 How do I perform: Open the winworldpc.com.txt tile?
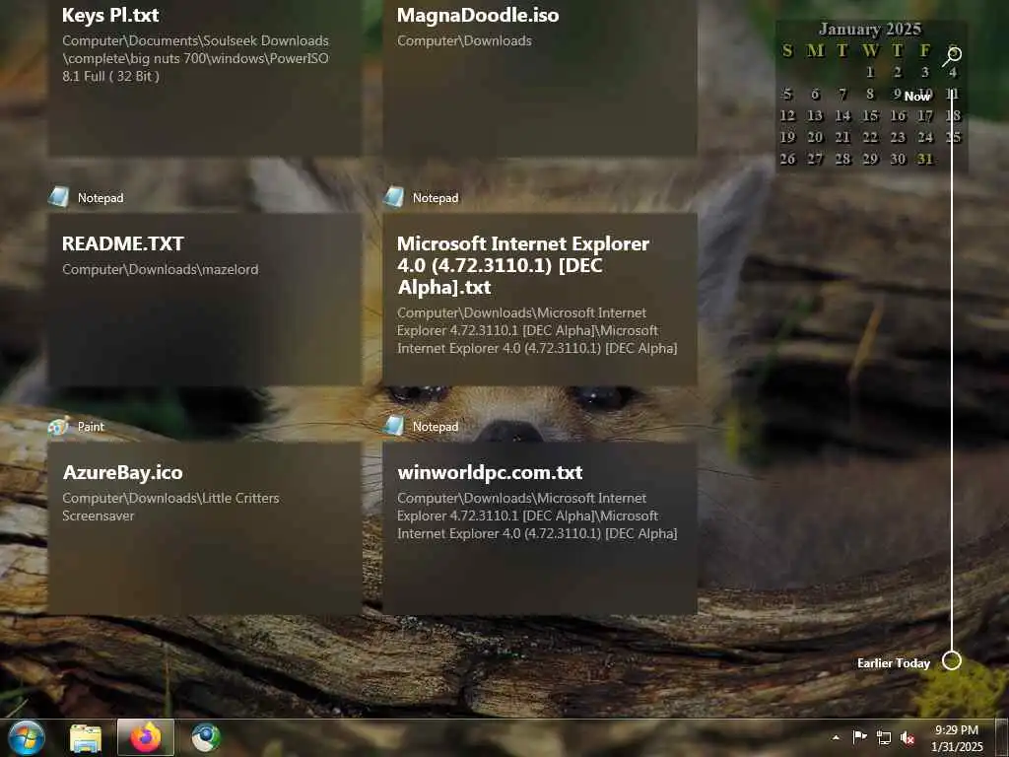[x=540, y=528]
